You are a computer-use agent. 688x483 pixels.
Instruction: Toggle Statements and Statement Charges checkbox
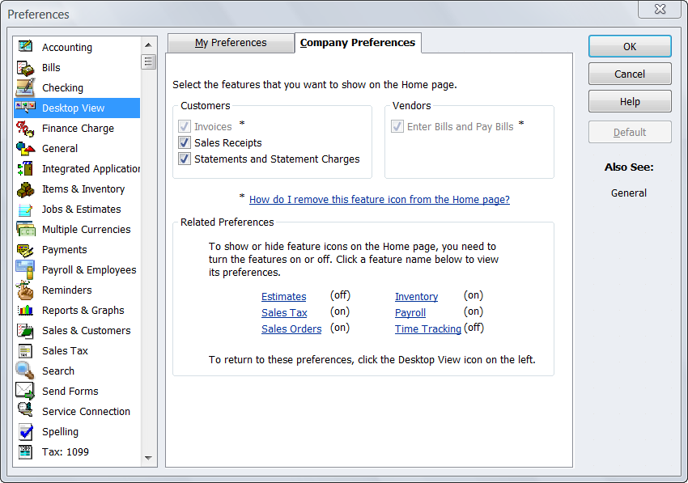coord(185,159)
